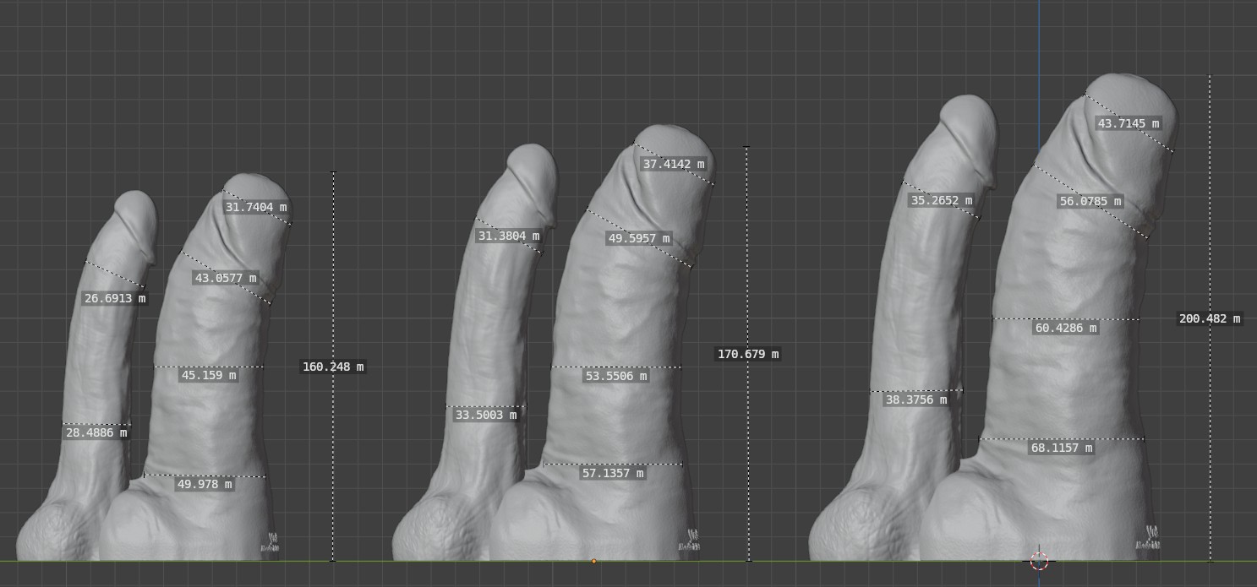Select the 49.978 m measurement label
Image resolution: width=1257 pixels, height=587 pixels.
[x=204, y=485]
